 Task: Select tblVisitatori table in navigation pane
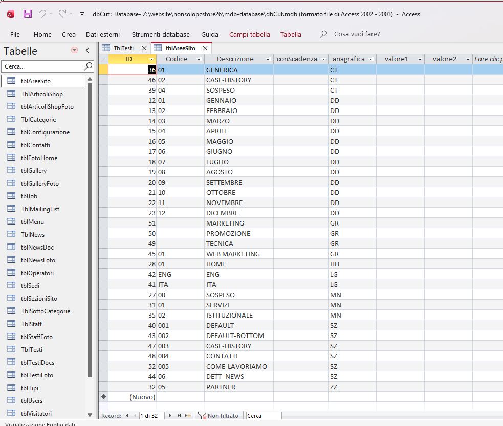(43, 414)
